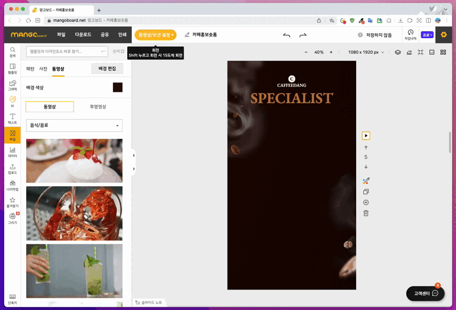Add a new slide with plus icon
The image size is (456, 310).
366,202
